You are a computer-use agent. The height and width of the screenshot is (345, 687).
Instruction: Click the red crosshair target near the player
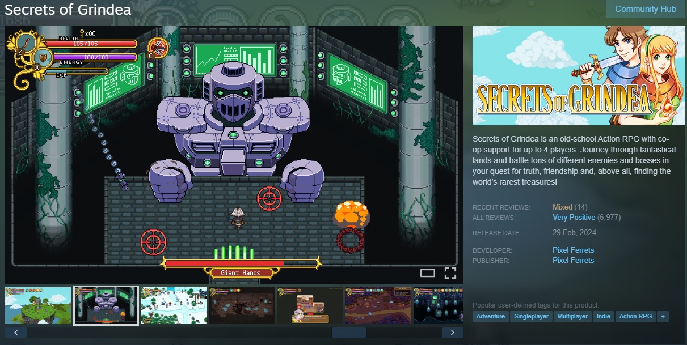pyautogui.click(x=269, y=198)
